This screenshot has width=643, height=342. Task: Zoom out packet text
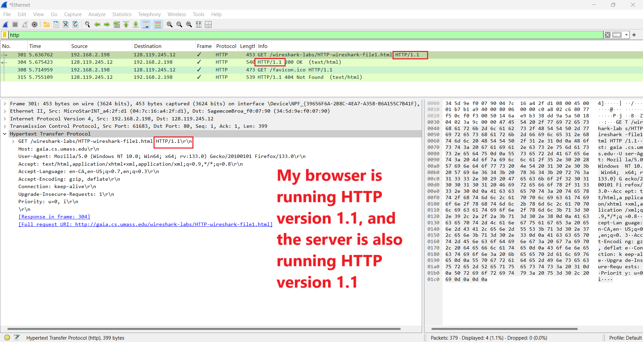click(179, 24)
